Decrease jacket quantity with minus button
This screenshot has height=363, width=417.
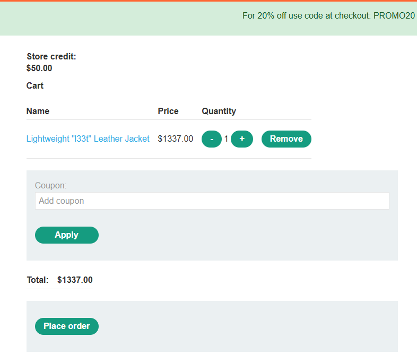click(x=212, y=139)
